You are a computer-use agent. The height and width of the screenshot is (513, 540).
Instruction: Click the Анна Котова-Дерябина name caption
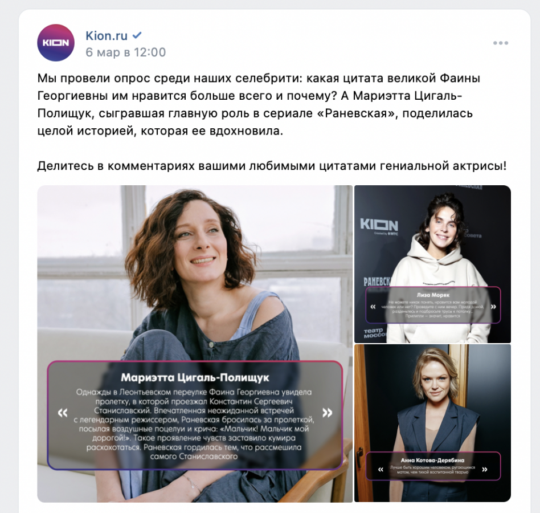(432, 460)
